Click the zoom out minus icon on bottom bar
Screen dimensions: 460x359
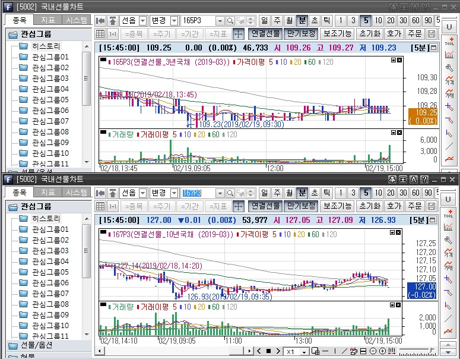pyautogui.click(x=374, y=351)
